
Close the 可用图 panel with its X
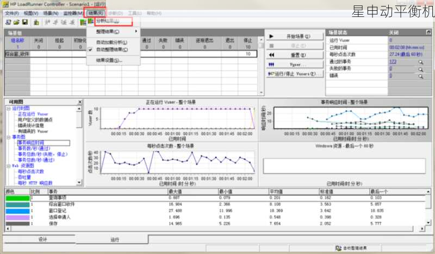(80, 102)
